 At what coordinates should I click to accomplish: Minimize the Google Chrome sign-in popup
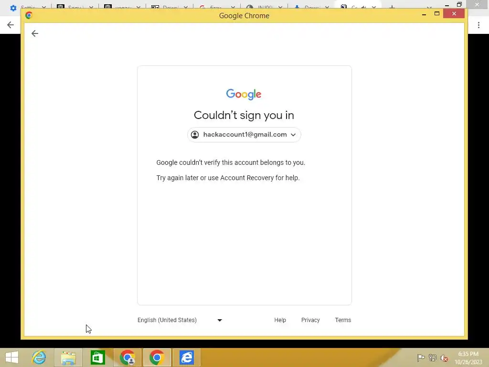point(424,14)
